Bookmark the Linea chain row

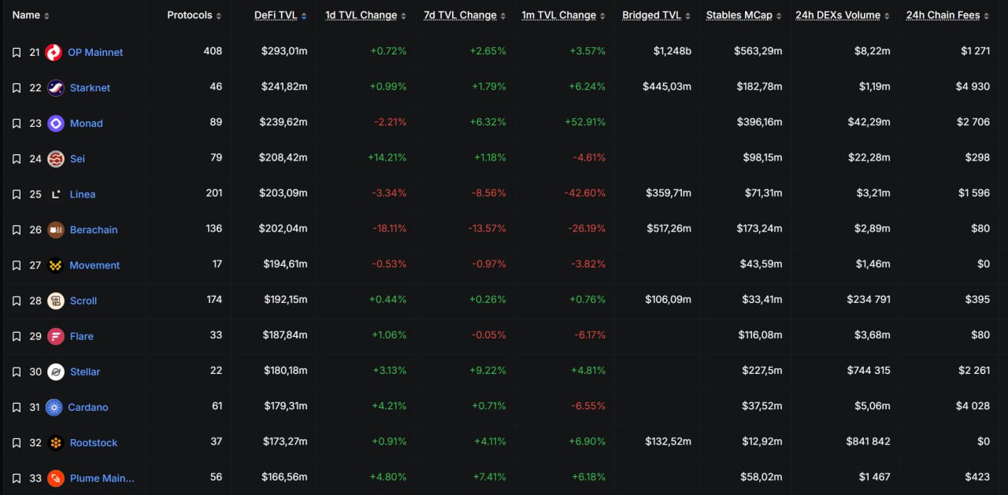tap(17, 194)
